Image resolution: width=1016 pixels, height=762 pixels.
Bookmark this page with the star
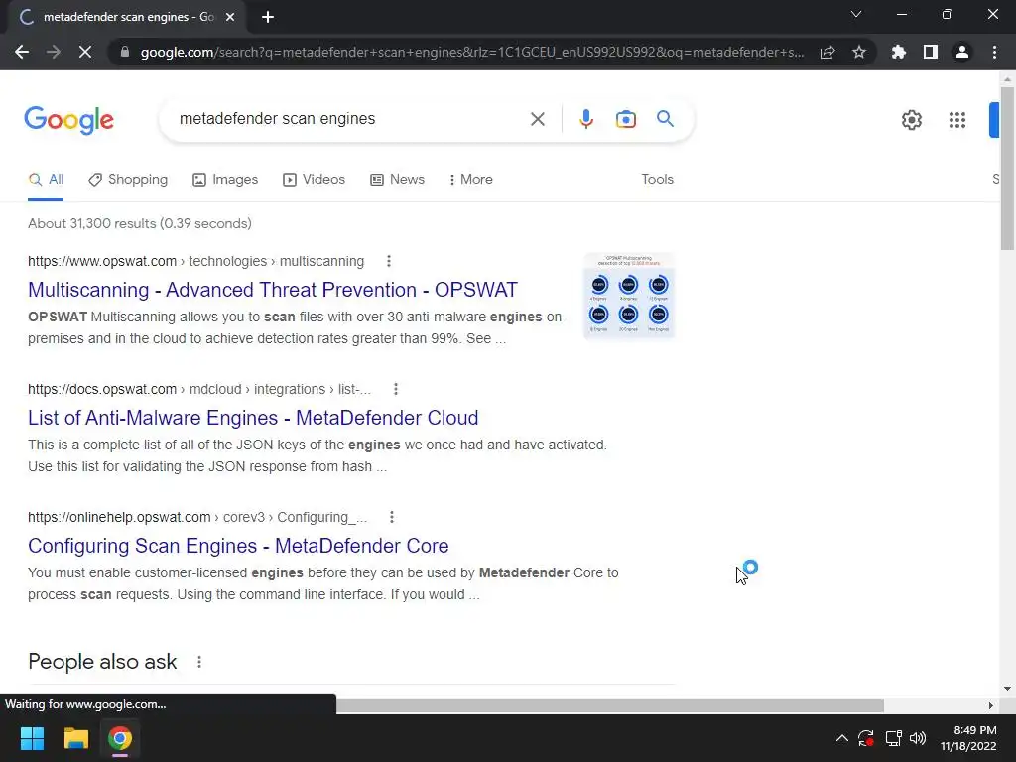859,52
